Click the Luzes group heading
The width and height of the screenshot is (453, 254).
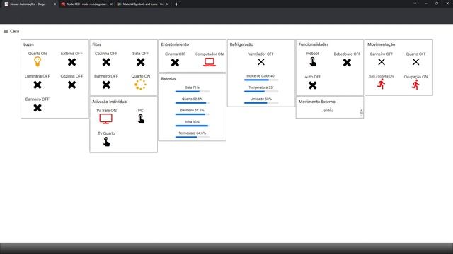click(28, 44)
